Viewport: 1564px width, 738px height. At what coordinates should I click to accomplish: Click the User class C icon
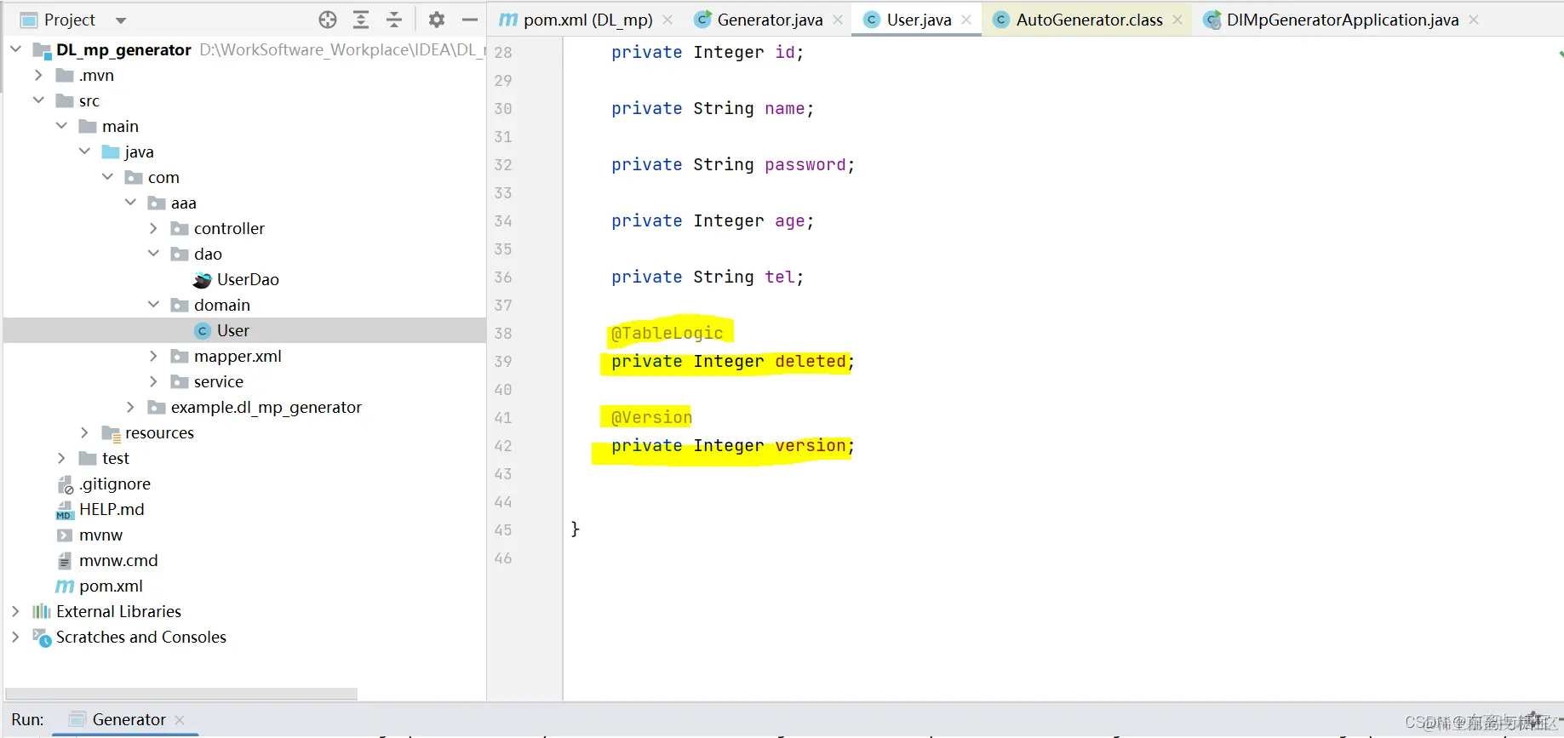(x=203, y=330)
